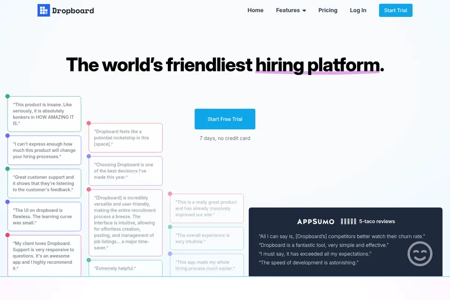Image resolution: width=450 pixels, height=300 pixels.
Task: Click the 'My client loves Dropboard' testimonial
Action: click(45, 255)
